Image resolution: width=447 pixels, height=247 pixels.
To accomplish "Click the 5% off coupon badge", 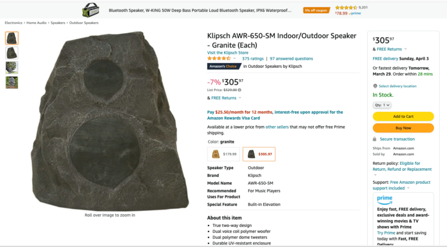I will click(316, 10).
